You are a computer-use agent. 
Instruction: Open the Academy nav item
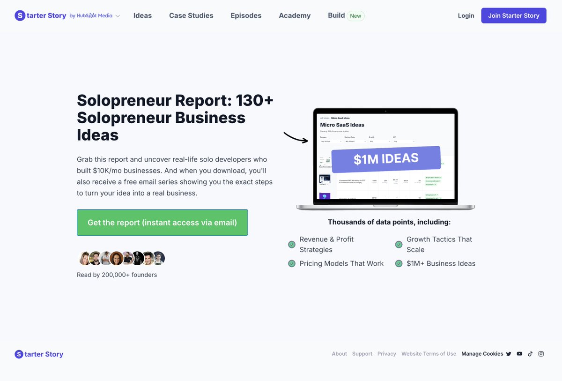coord(295,15)
